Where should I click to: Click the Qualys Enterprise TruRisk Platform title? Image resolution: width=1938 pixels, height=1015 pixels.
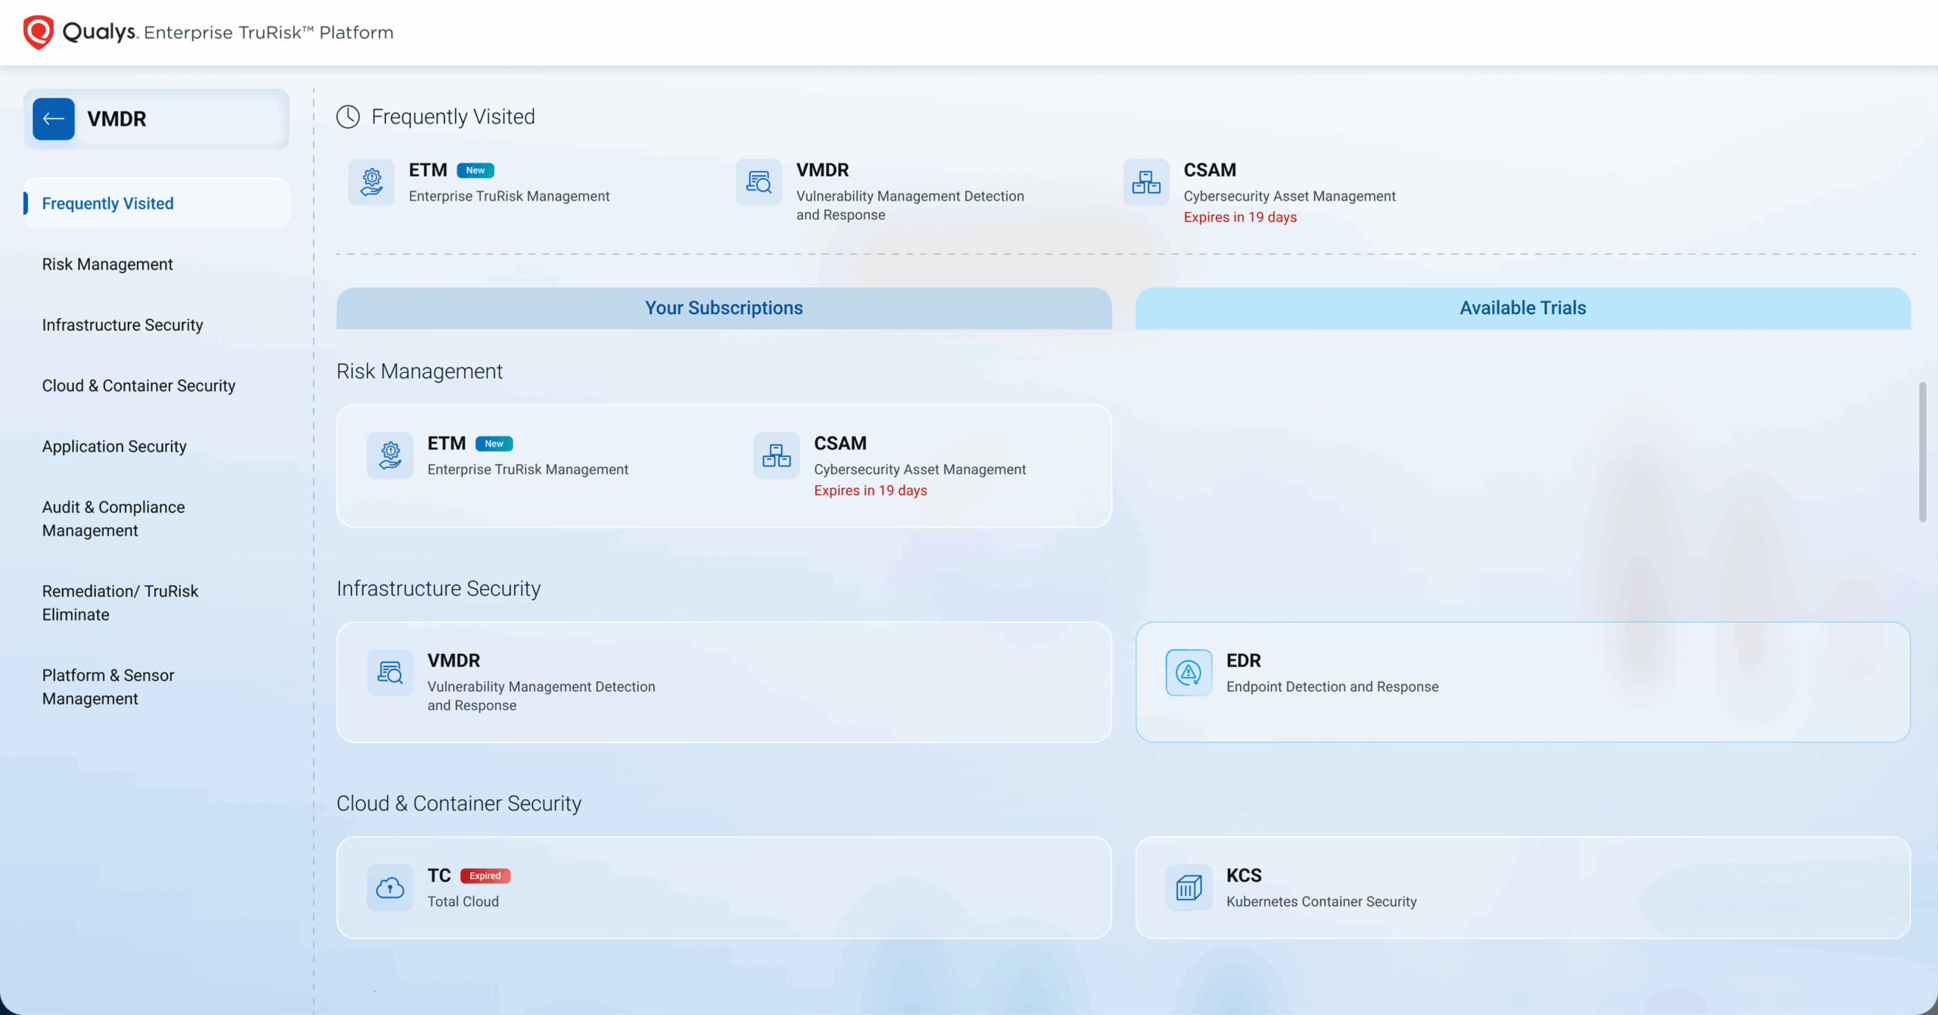228,32
